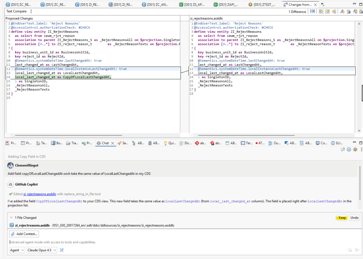The height and width of the screenshot is (259, 363).
Task: Click Undo to revert the file change
Action: coord(354,218)
